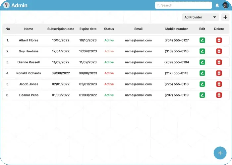232x165 pixels.
Task: Edit Jacob Jones record with pencil icon
Action: [202, 84]
